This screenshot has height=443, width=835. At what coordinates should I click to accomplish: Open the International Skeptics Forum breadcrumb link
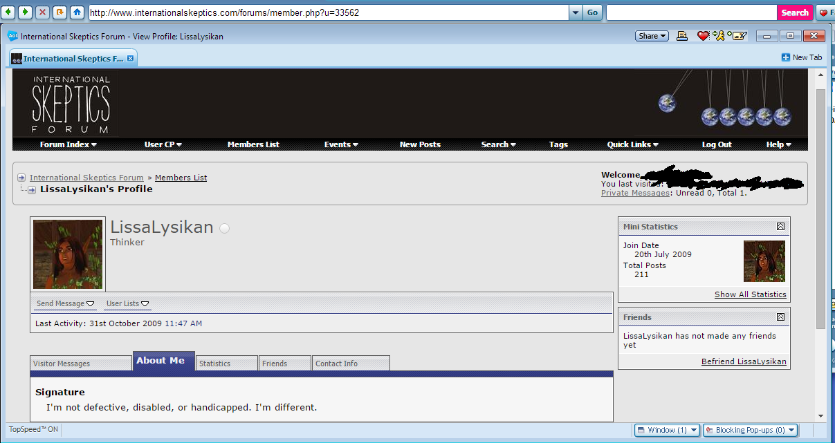coord(86,178)
